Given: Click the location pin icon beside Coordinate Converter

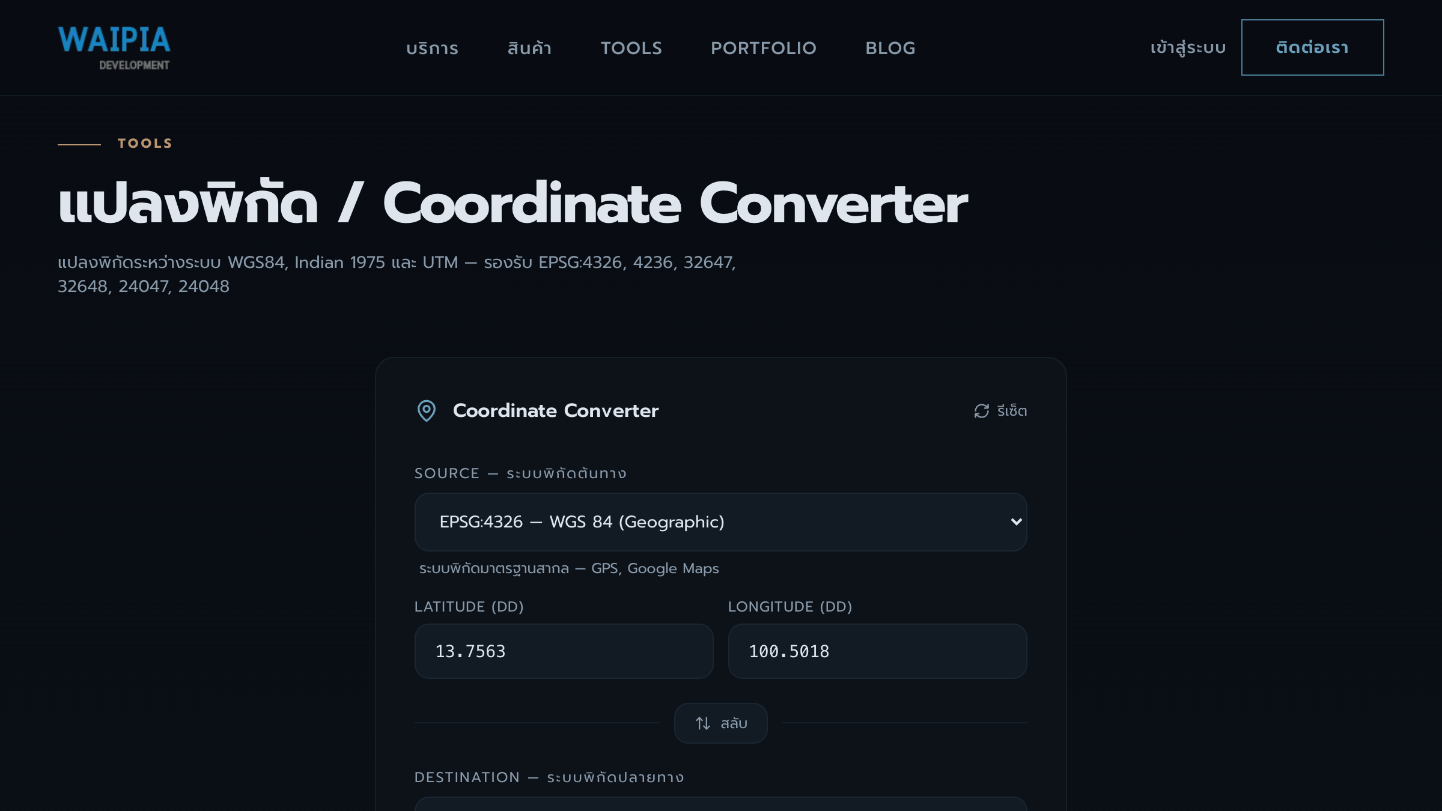Looking at the screenshot, I should (x=427, y=410).
